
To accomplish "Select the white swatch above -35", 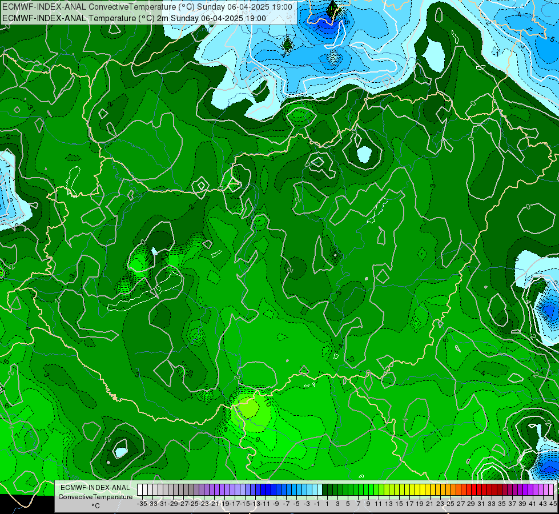I will pos(140,490).
